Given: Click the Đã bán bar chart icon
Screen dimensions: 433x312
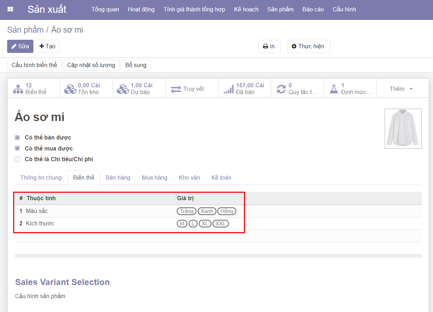Looking at the screenshot, I should click(228, 89).
